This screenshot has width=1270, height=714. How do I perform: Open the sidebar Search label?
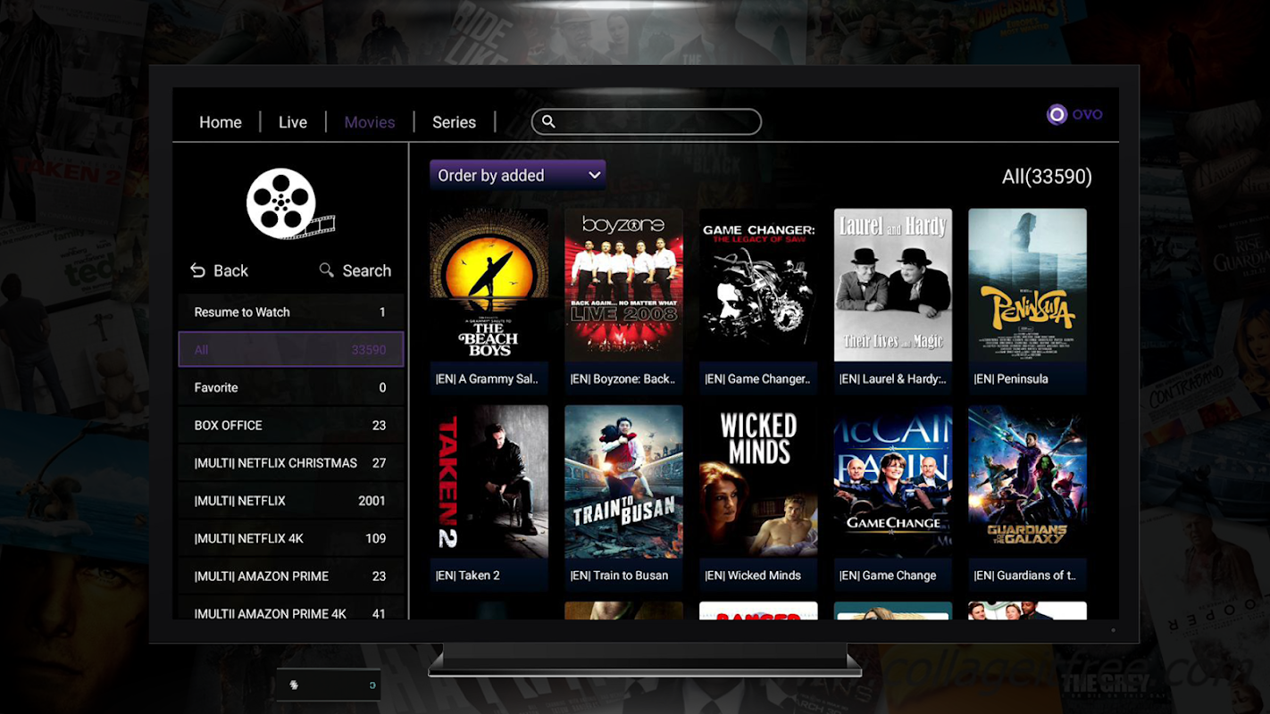point(367,270)
